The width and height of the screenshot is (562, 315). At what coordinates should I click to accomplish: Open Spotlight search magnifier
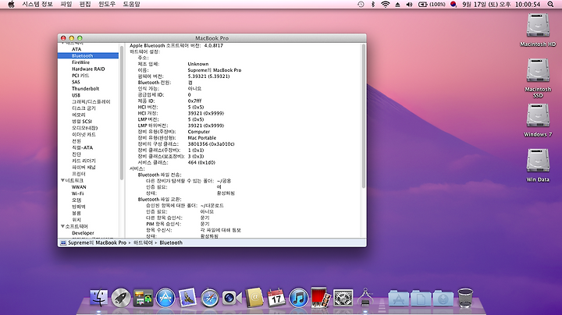coord(550,5)
